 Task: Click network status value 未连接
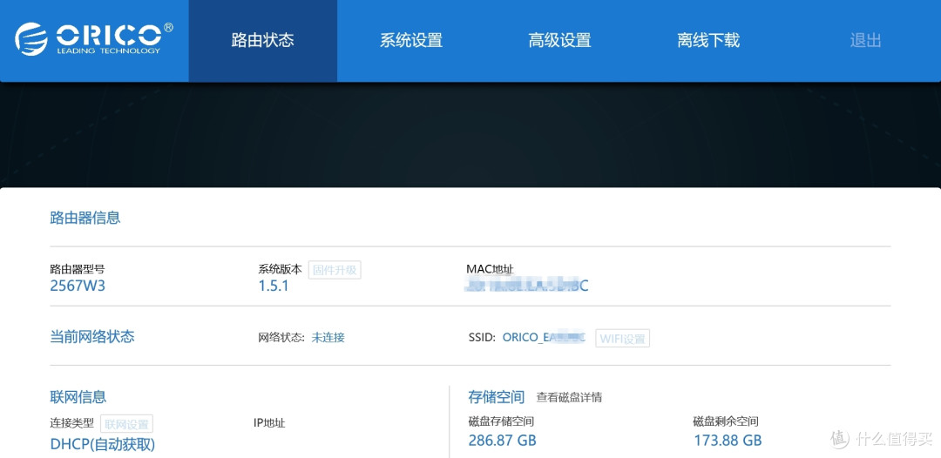(x=328, y=338)
